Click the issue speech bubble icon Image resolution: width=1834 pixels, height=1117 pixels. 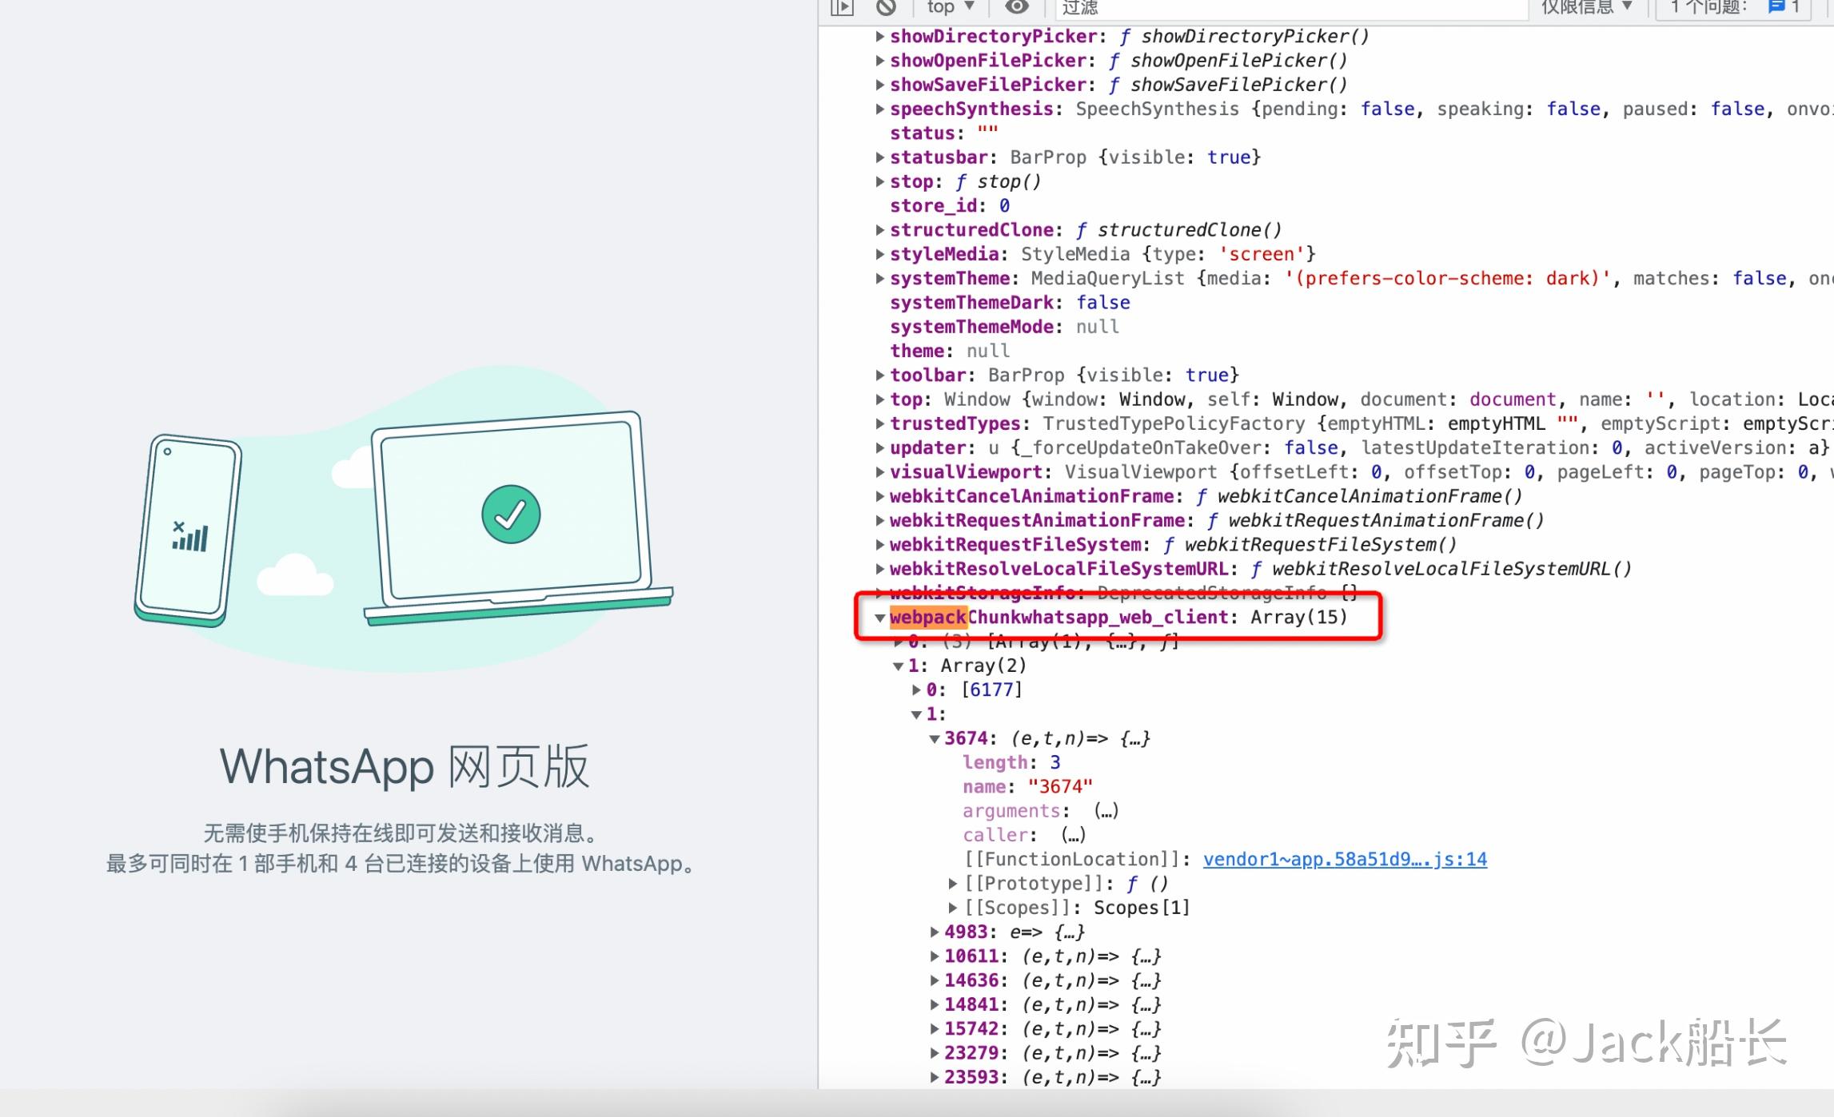click(x=1776, y=6)
